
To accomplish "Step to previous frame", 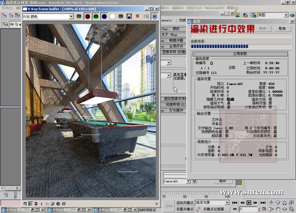I will (242, 203).
